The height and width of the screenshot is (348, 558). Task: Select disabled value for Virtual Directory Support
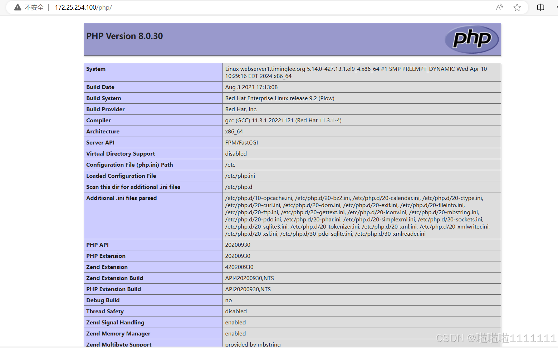(236, 154)
